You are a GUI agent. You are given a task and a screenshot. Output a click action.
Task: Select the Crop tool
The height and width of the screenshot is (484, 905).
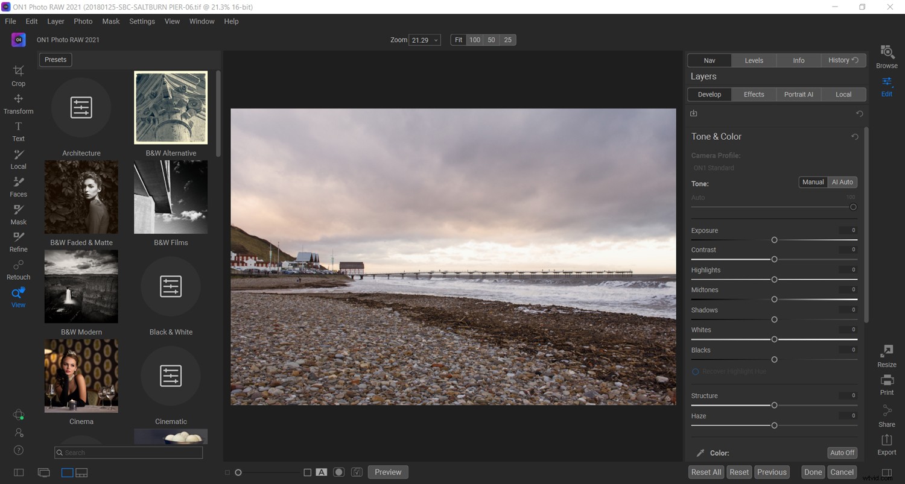18,75
